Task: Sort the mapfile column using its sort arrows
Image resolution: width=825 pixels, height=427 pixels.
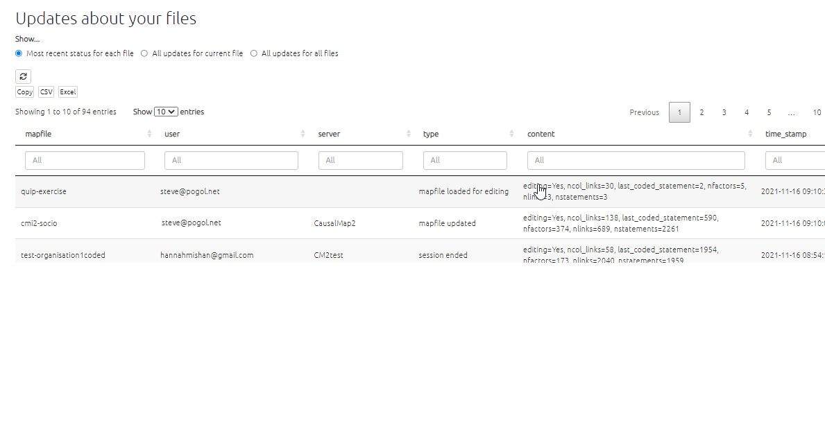Action: click(x=149, y=134)
